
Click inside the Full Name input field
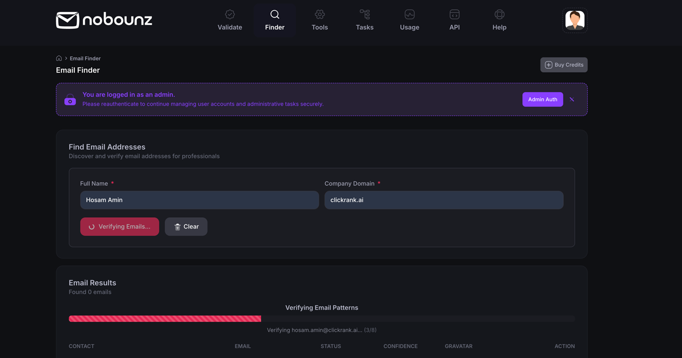coord(199,199)
